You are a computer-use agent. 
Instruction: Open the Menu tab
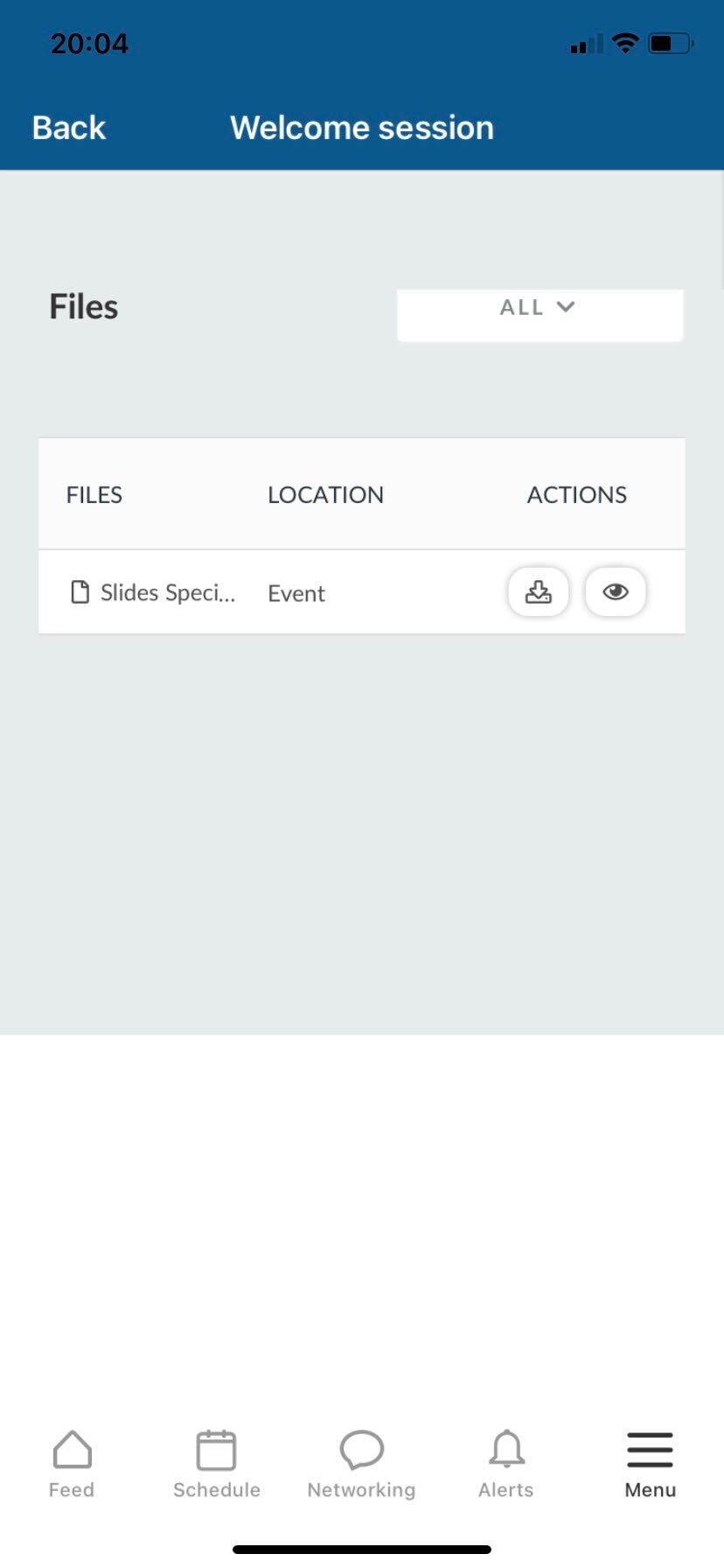[651, 1465]
